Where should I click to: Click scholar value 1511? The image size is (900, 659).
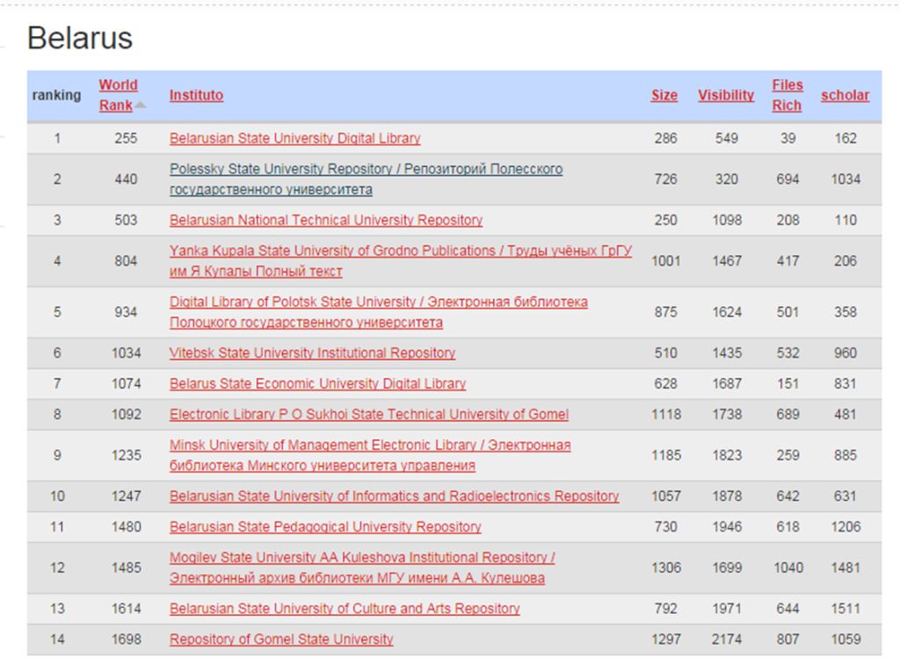pyautogui.click(x=846, y=609)
